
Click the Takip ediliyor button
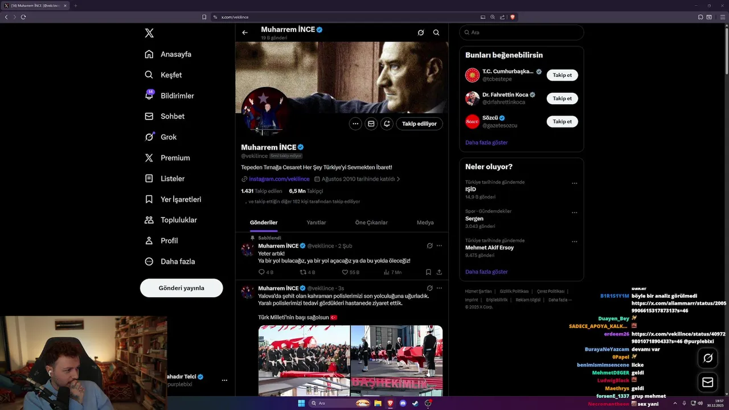coord(419,124)
